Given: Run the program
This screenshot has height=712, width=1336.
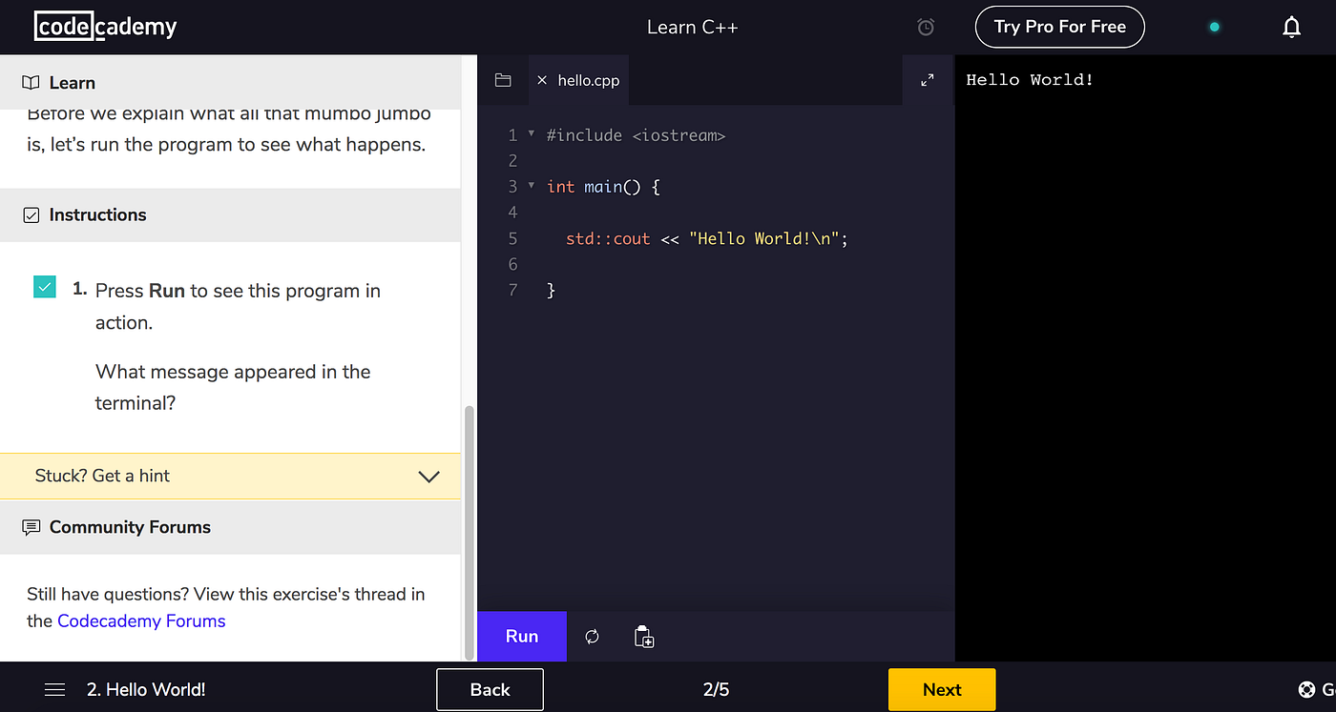Looking at the screenshot, I should [521, 636].
